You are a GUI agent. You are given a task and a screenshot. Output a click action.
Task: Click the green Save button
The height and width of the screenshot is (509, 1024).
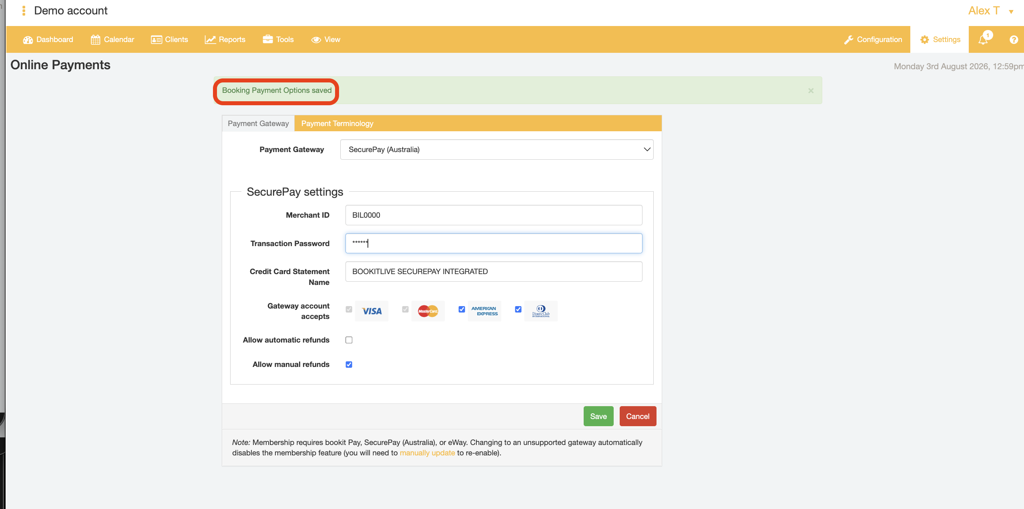click(x=598, y=416)
